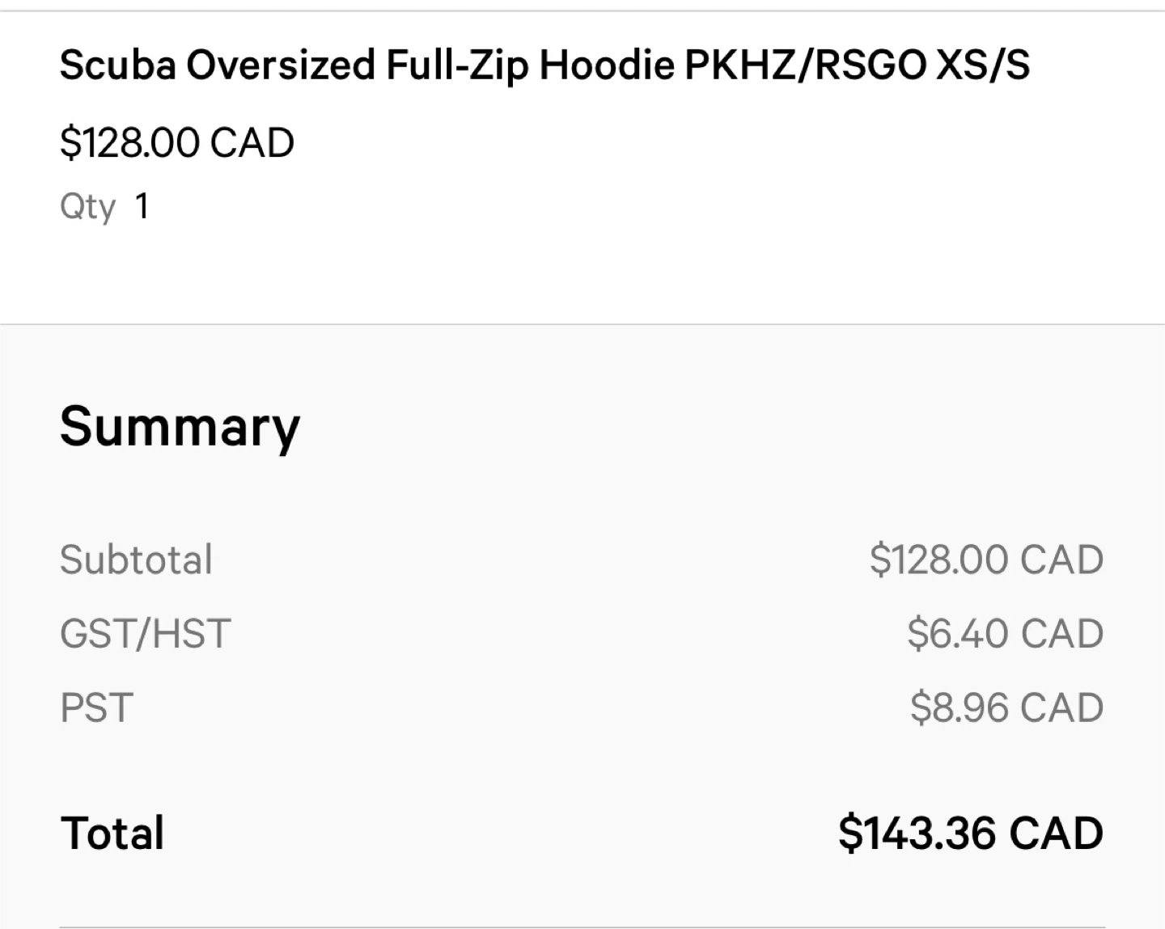The height and width of the screenshot is (929, 1165).
Task: Select the Subtotal amount $128.00 CAD
Action: click(986, 560)
